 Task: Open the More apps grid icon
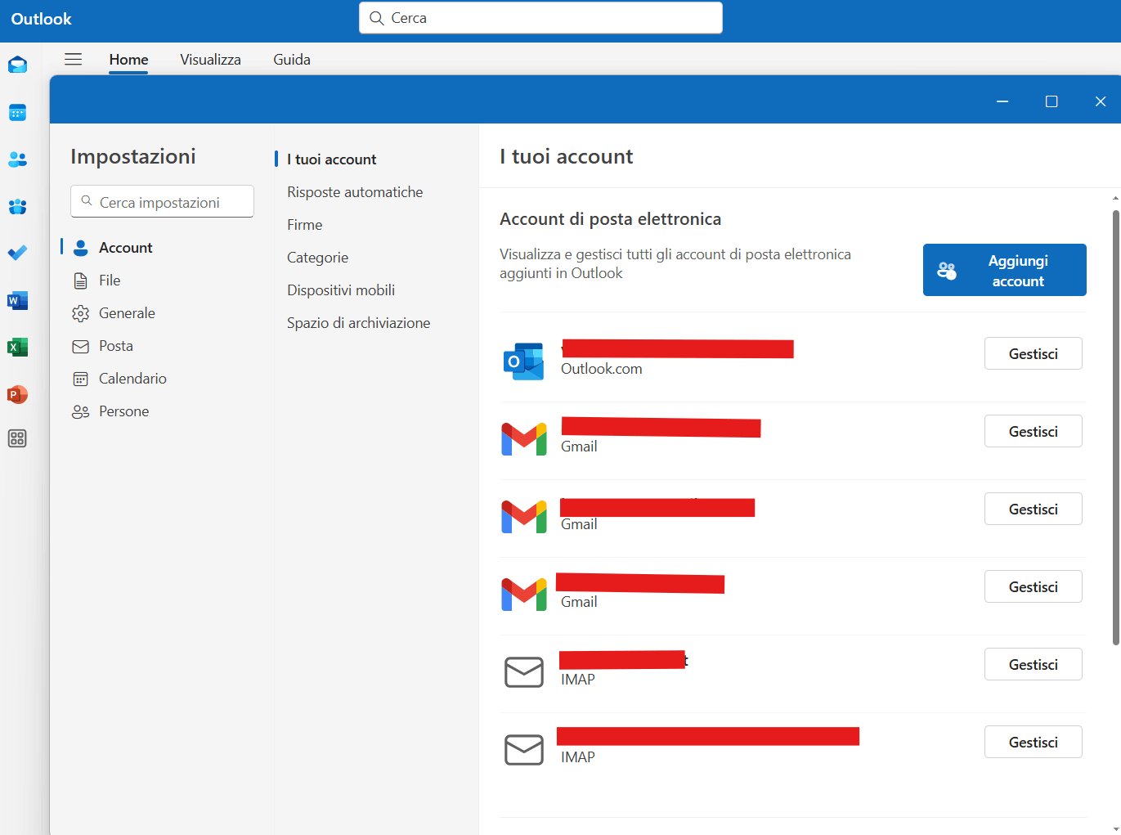click(x=17, y=438)
